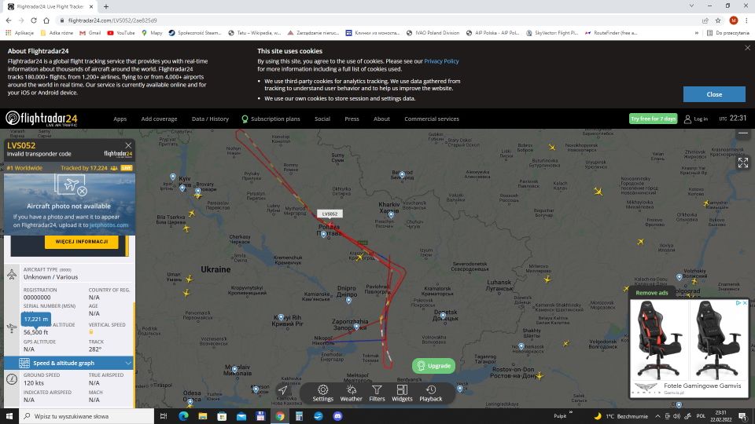Open Data / History menu
Viewport: 755px width, 424px height.
tap(210, 119)
